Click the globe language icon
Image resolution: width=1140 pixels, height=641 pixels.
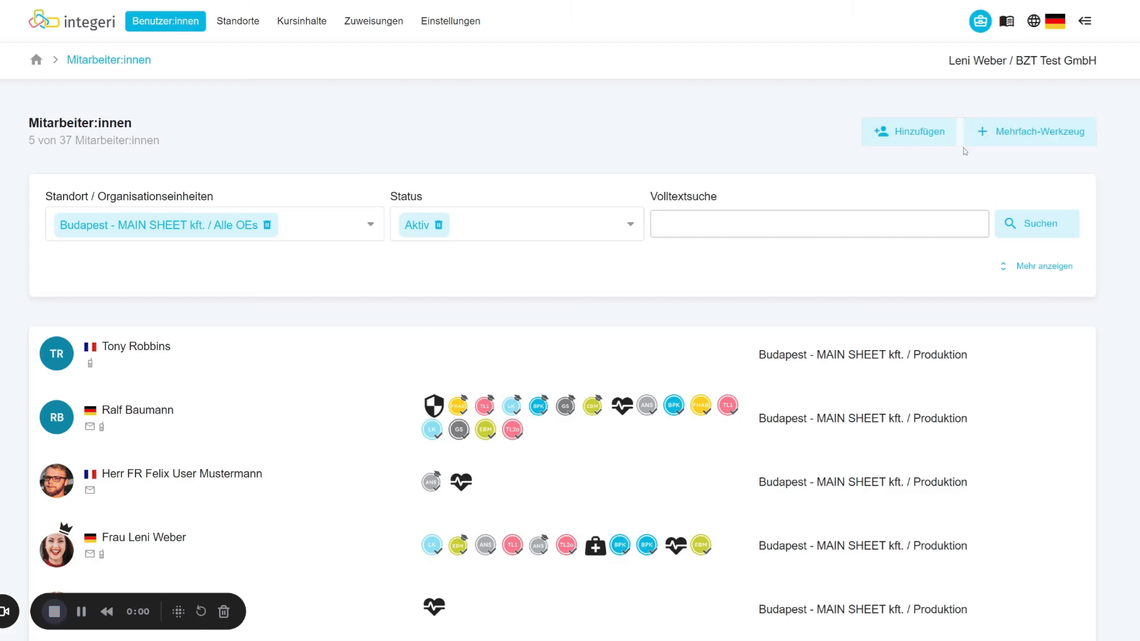1034,21
